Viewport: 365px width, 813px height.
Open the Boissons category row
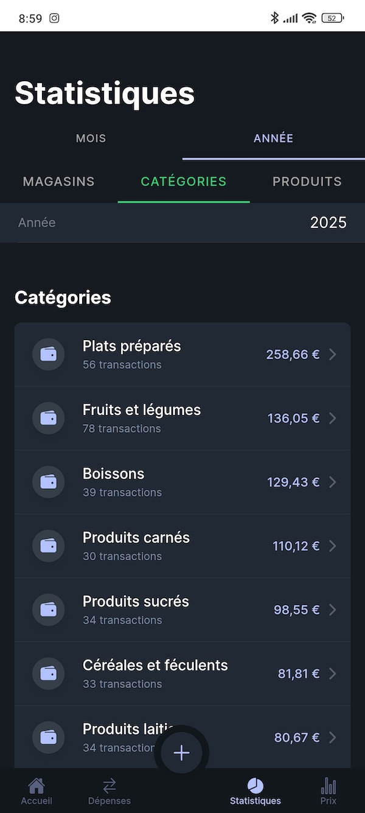coord(182,482)
